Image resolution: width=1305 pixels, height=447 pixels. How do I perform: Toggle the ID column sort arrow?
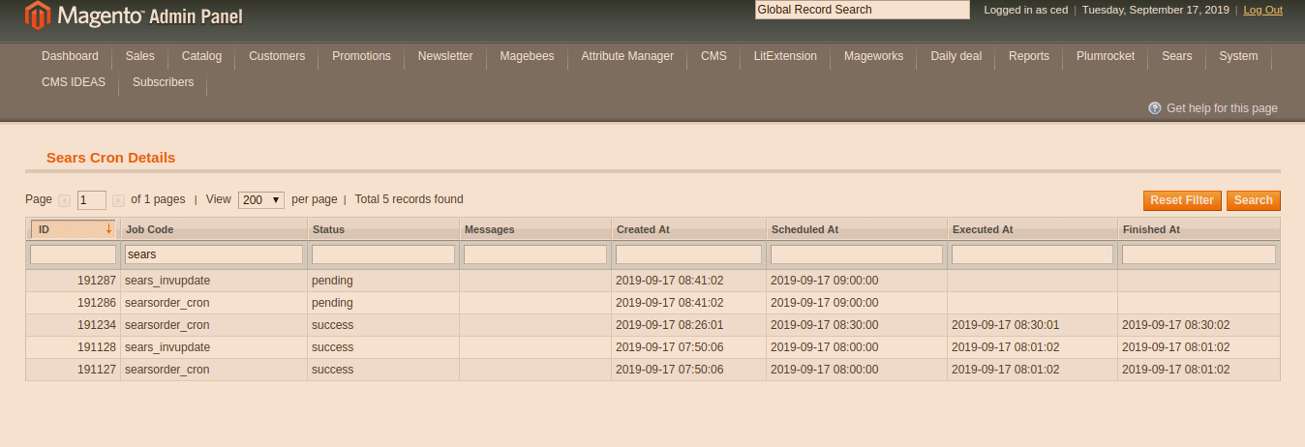[x=108, y=230]
